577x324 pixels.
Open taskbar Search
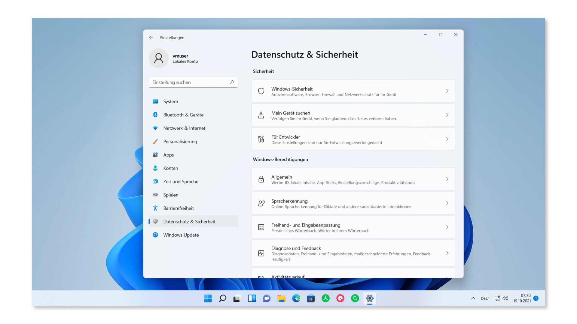222,298
